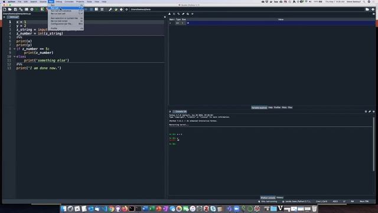Switch to the Files tab
This screenshot has height=213, width=378.
(290, 108)
